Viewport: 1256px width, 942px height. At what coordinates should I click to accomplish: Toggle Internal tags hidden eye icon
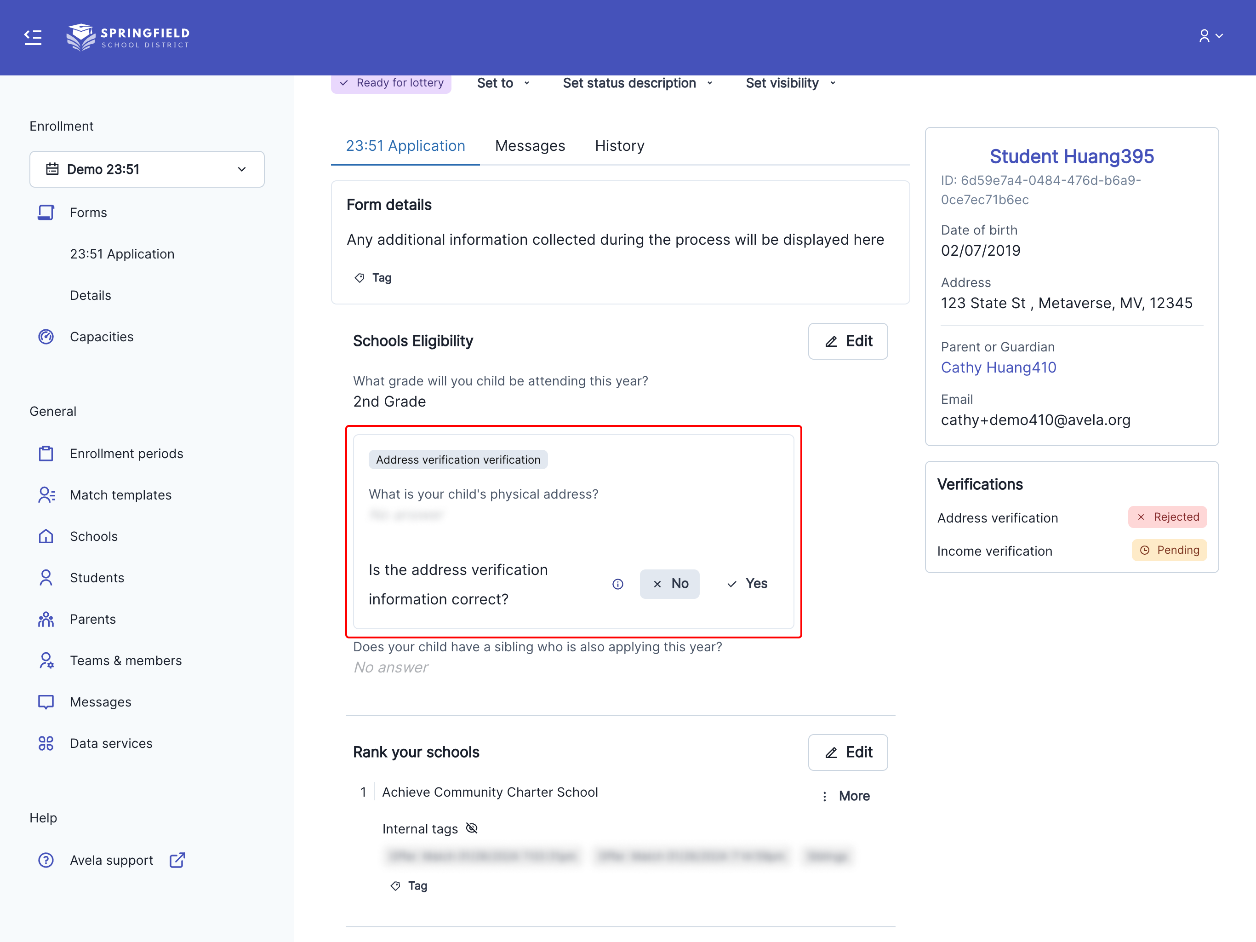click(x=472, y=828)
